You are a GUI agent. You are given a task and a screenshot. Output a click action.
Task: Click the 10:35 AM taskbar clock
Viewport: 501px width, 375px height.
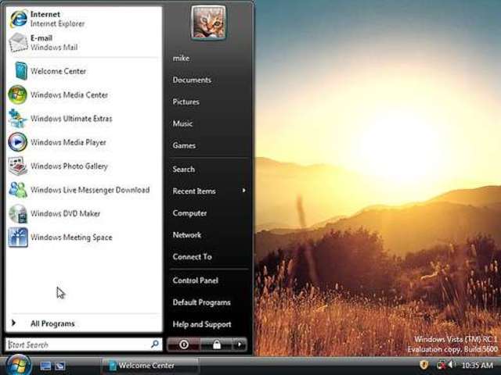pos(477,365)
